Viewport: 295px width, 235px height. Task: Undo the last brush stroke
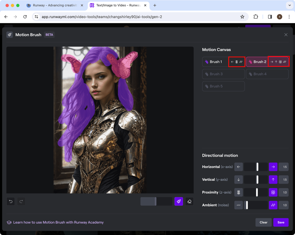pos(11,202)
